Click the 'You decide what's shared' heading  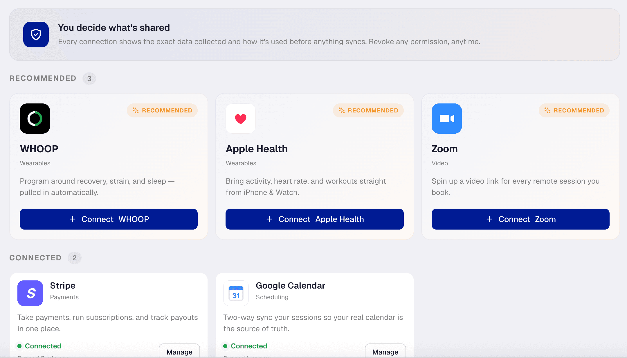pyautogui.click(x=114, y=28)
